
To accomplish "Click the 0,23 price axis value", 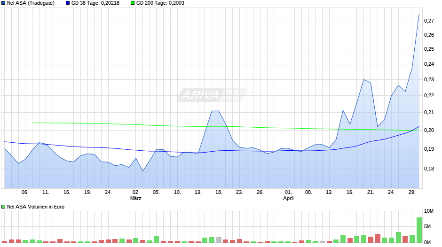I will 429,79.
